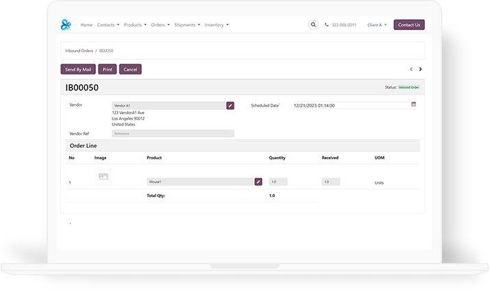Click the Received column header

coord(330,158)
